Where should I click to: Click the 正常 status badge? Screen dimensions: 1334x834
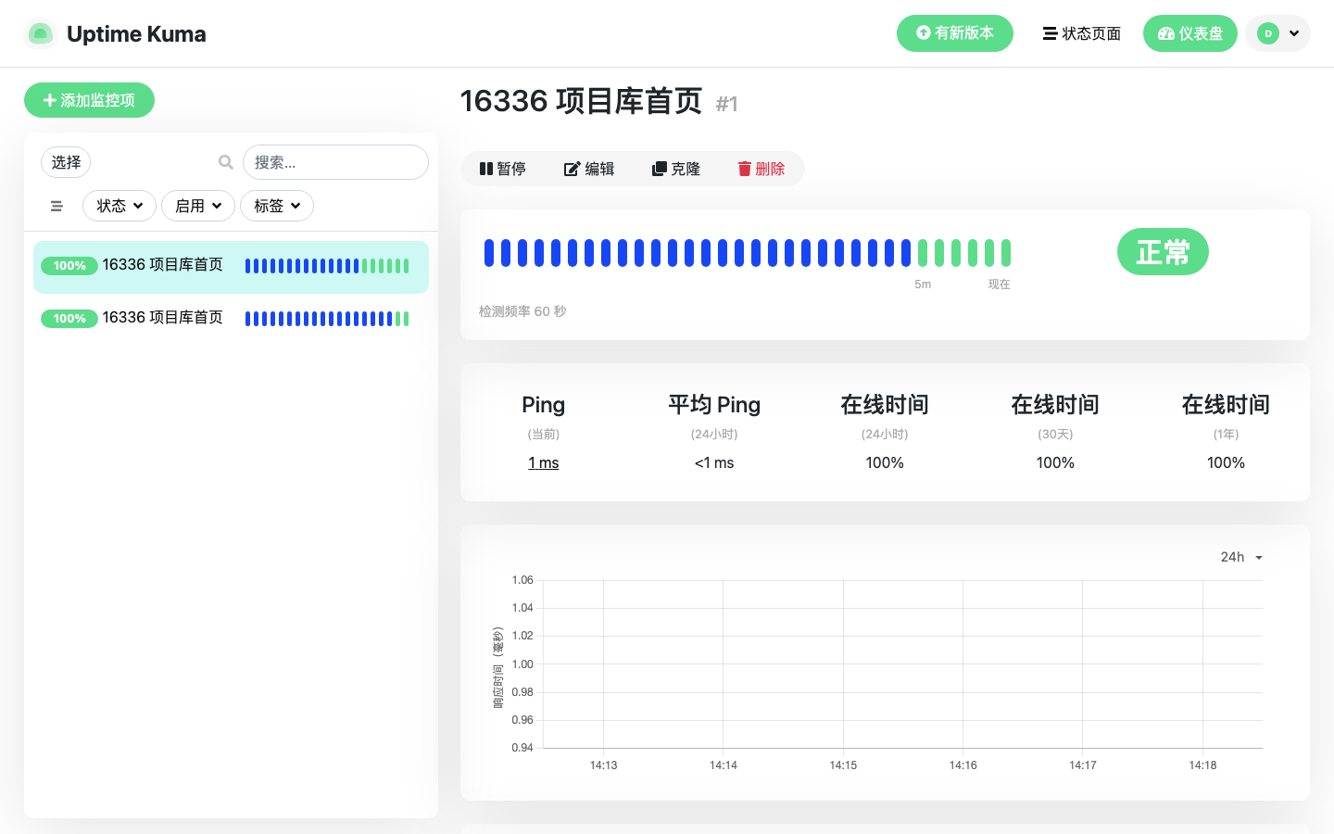[x=1163, y=252]
